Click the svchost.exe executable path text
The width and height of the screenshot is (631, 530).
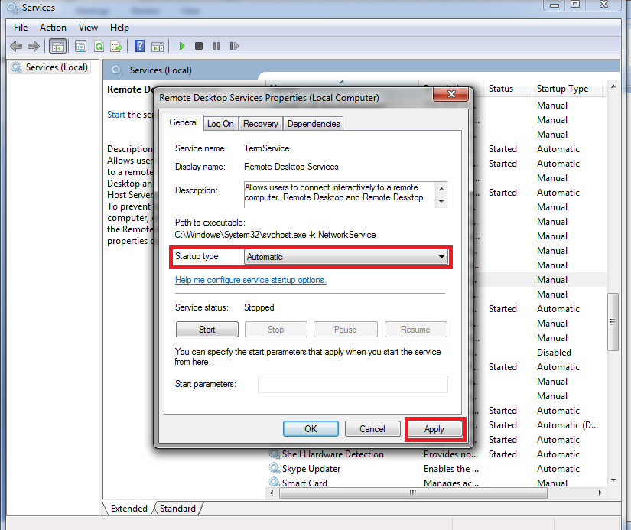[x=275, y=235]
